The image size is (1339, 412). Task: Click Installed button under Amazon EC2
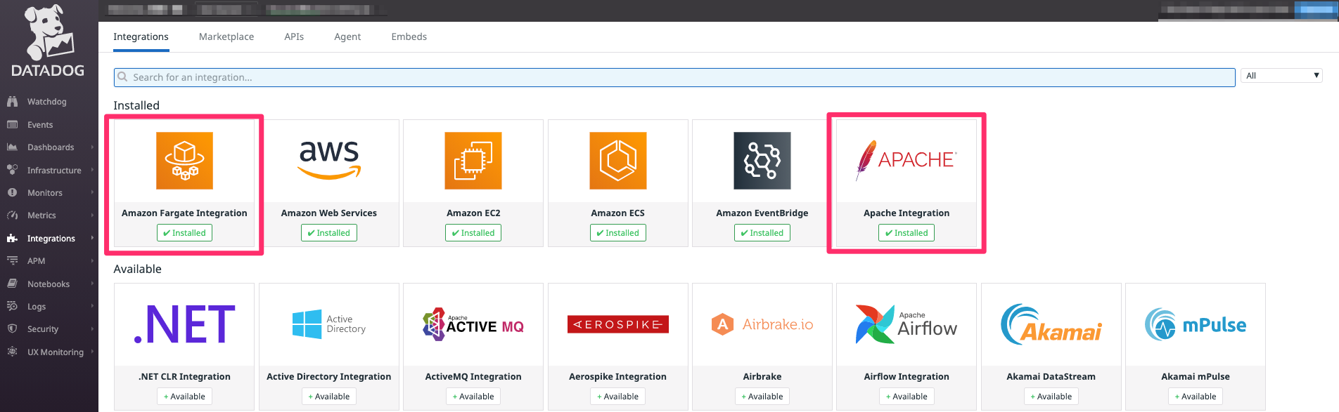[473, 233]
